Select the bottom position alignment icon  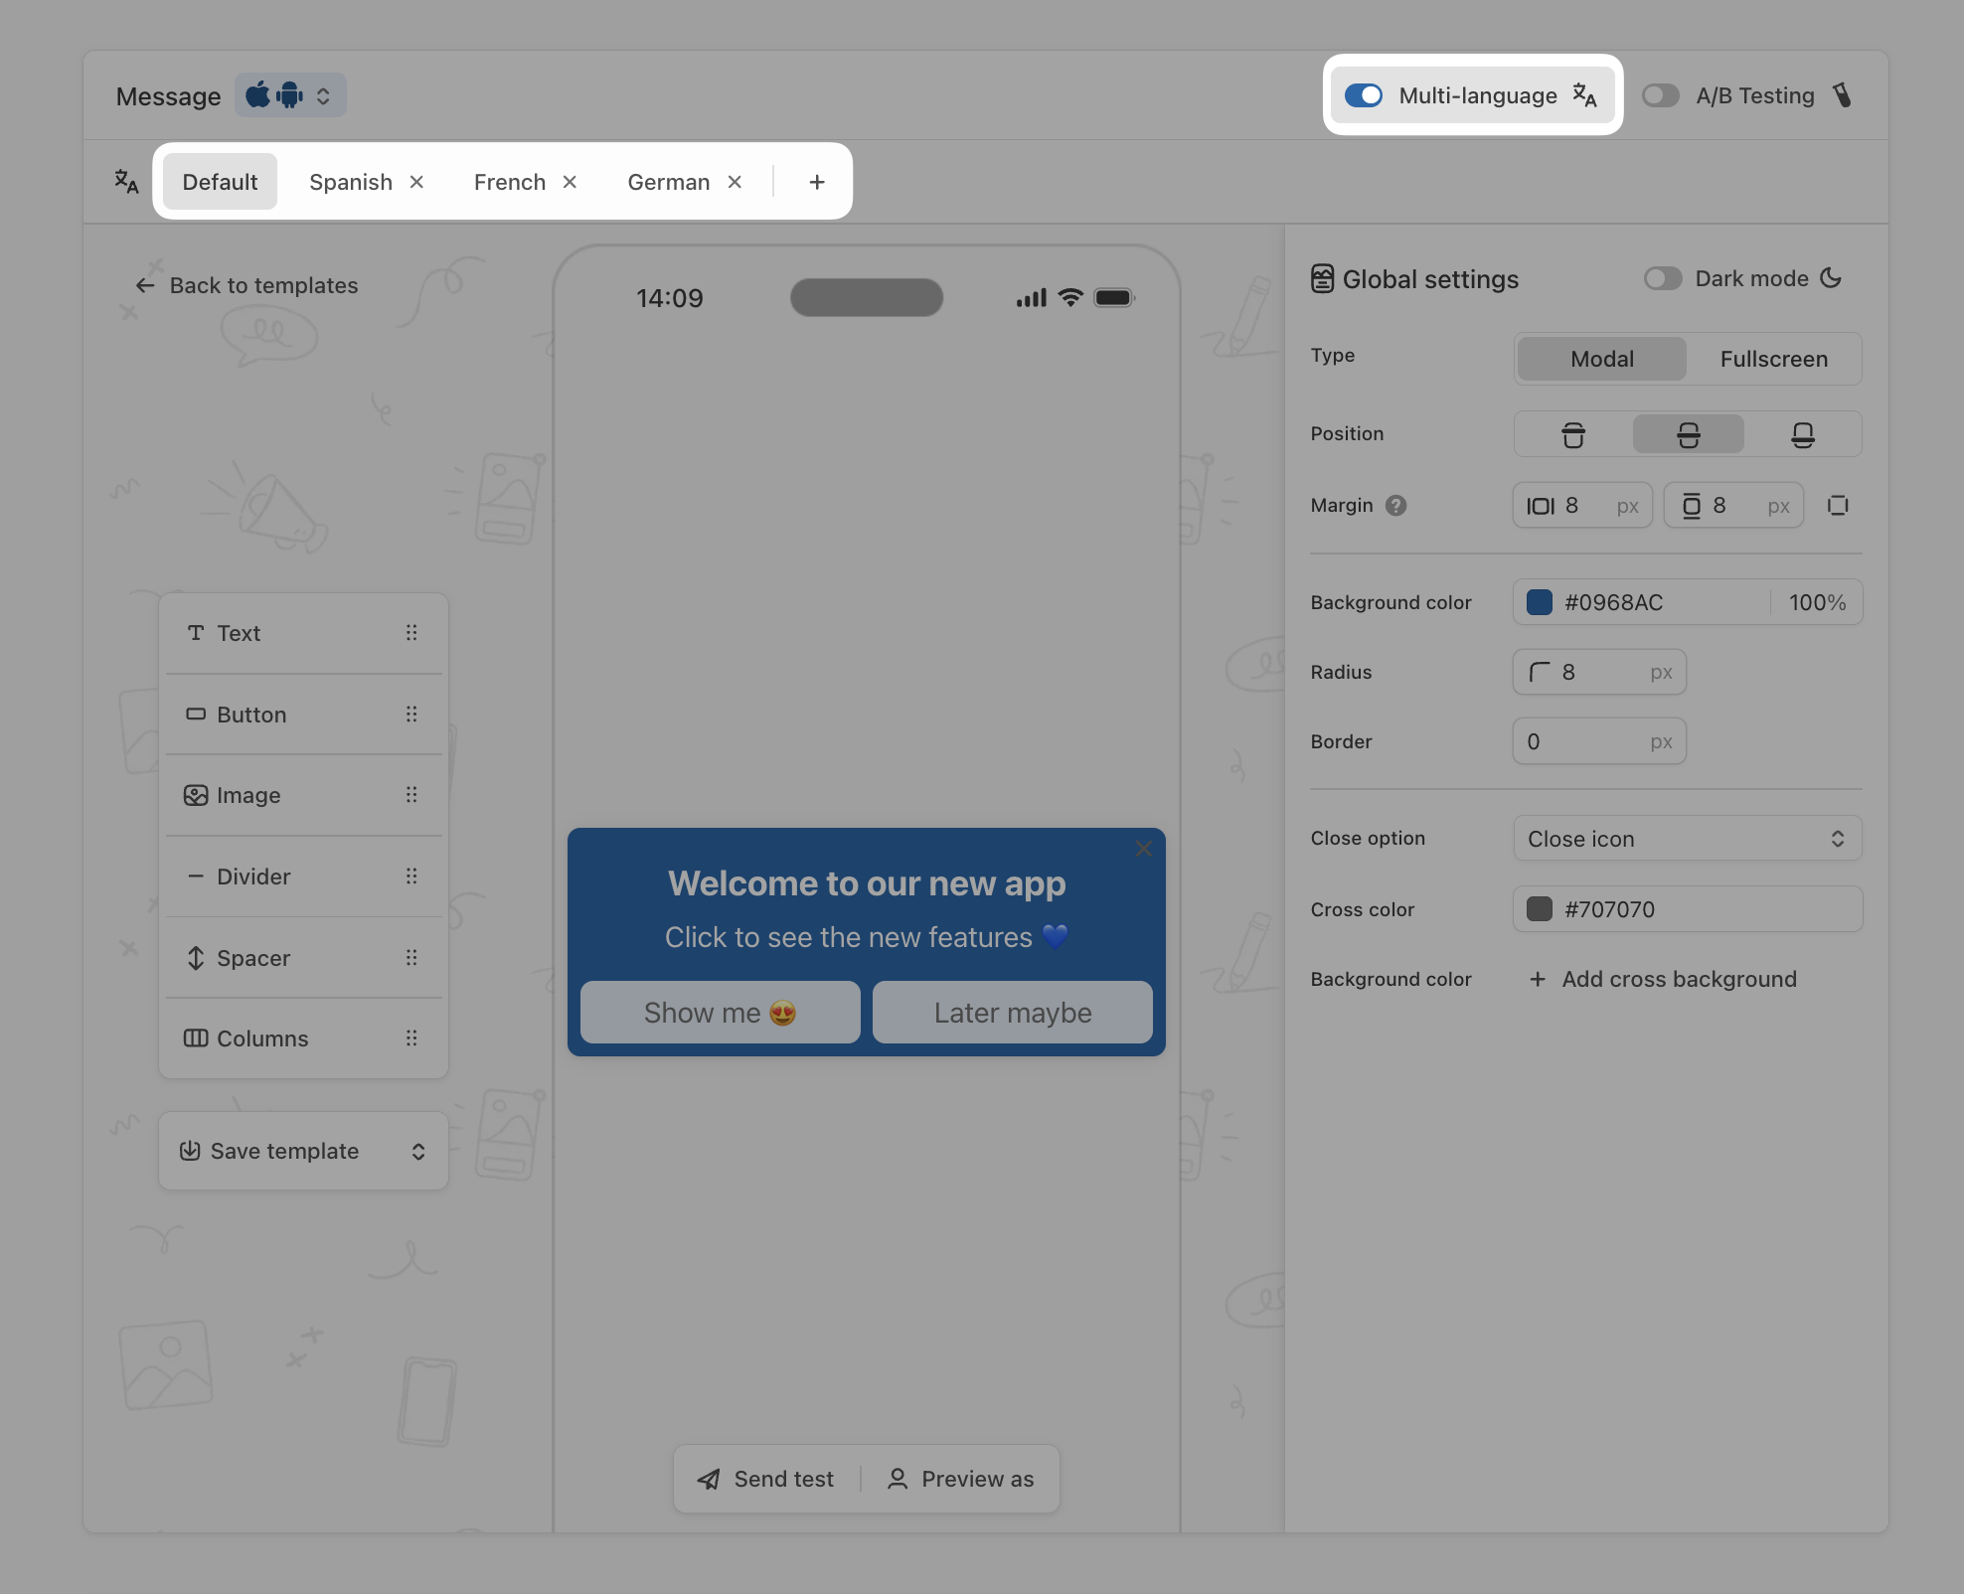[x=1802, y=435]
